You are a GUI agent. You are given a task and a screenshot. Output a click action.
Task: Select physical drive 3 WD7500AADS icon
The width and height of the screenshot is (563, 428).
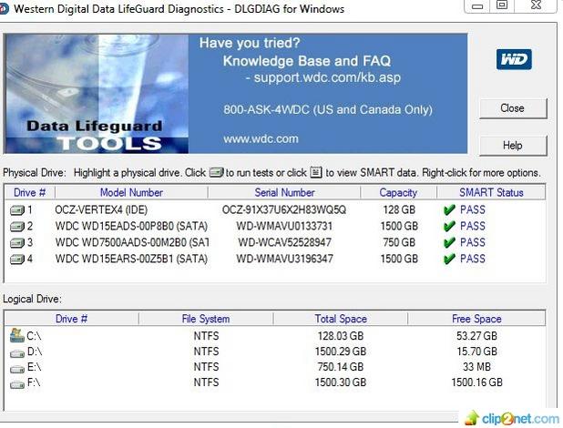click(x=17, y=243)
